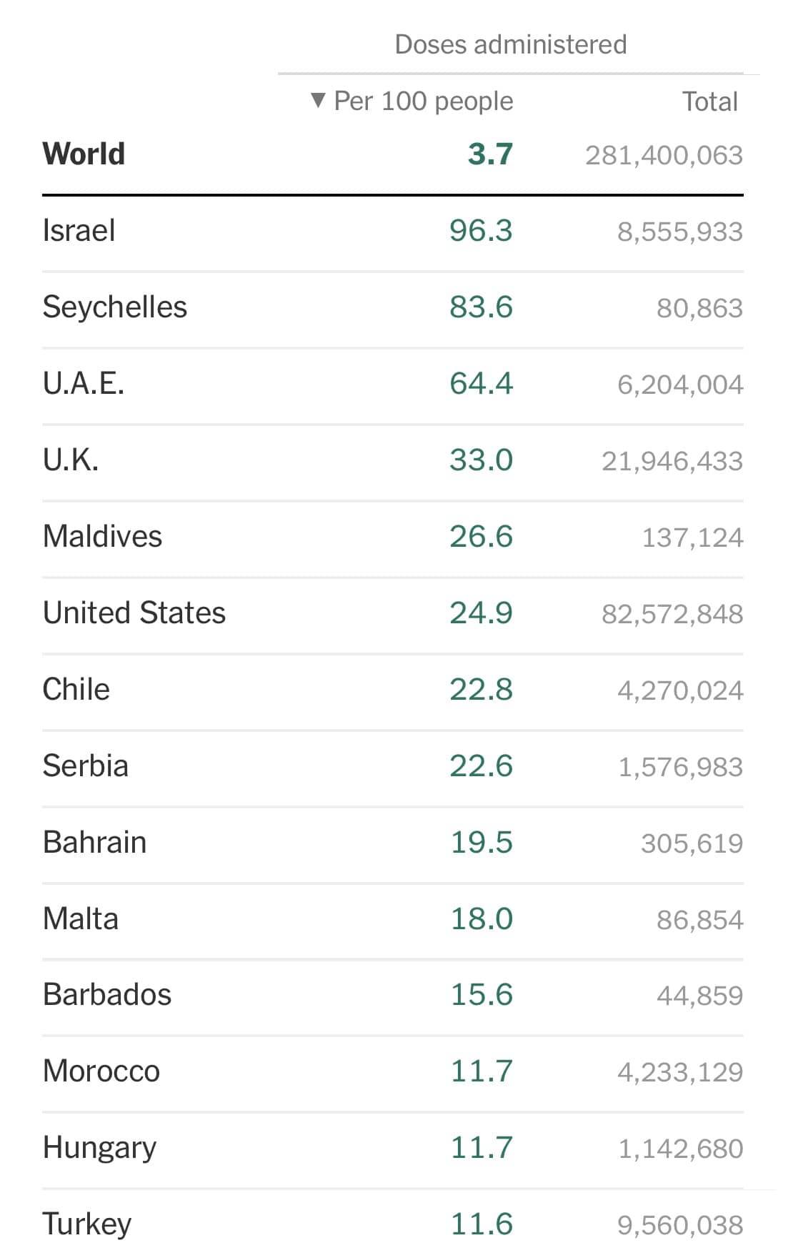The height and width of the screenshot is (1258, 803).
Task: Select the Seychelles row label
Action: tap(114, 307)
